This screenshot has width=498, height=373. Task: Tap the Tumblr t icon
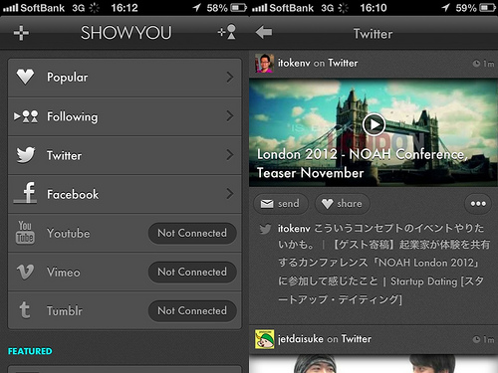pyautogui.click(x=25, y=310)
